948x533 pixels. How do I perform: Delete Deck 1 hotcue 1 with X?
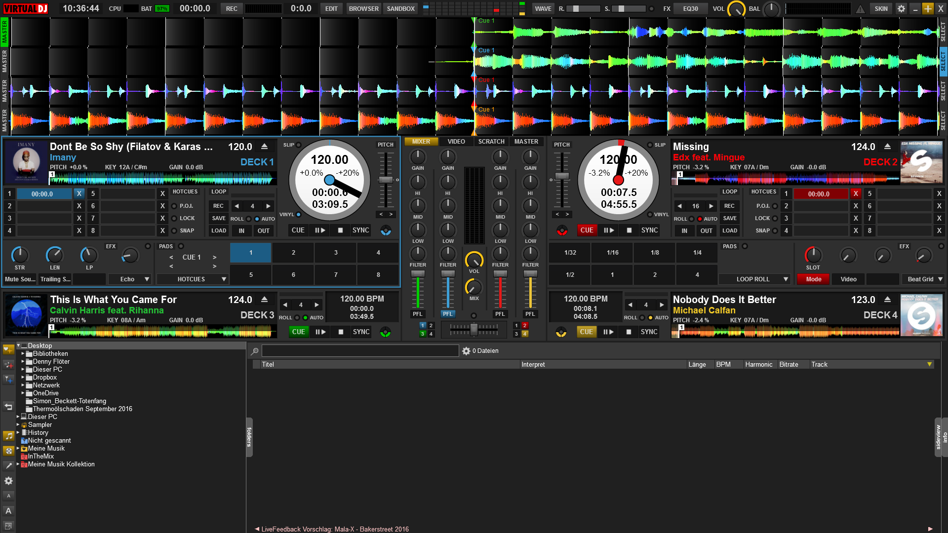[x=79, y=193]
